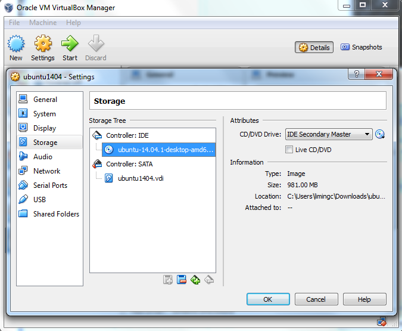
Task: Select the ubuntu-14.04.1-desktop-amd64 disc entry
Action: point(158,150)
